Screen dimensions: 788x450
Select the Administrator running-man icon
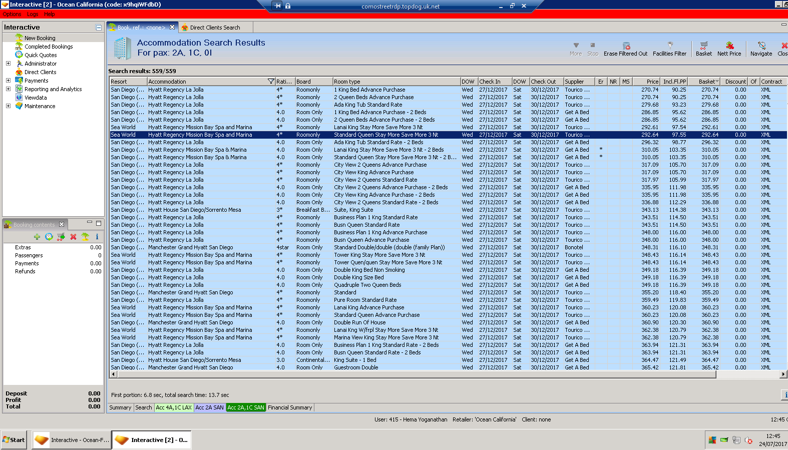(19, 63)
